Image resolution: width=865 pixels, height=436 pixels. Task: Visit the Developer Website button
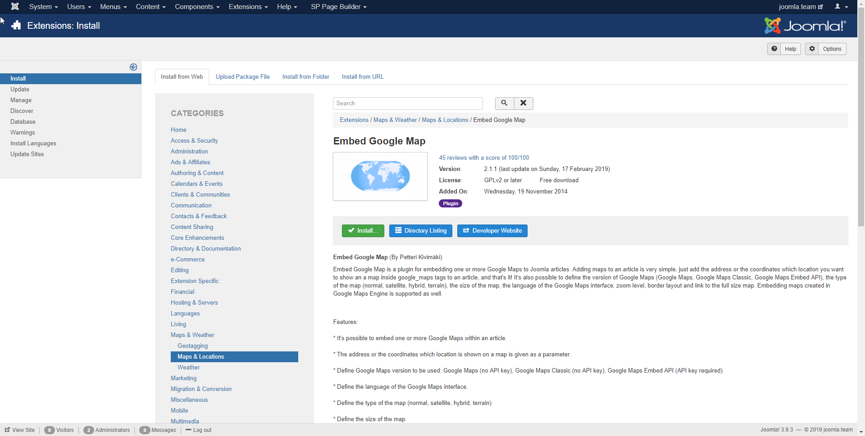pos(492,231)
